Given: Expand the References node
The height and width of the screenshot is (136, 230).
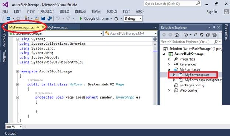Looking at the screenshot, I should [x=169, y=64].
